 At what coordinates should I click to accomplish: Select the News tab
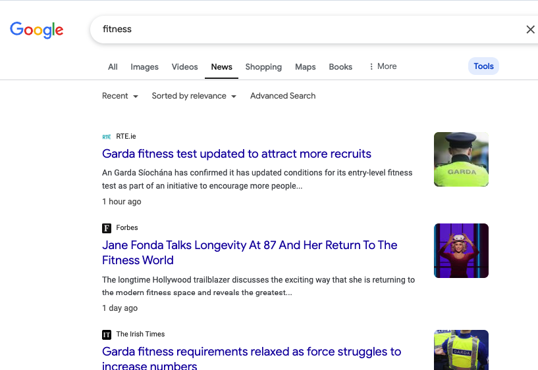[x=222, y=67]
